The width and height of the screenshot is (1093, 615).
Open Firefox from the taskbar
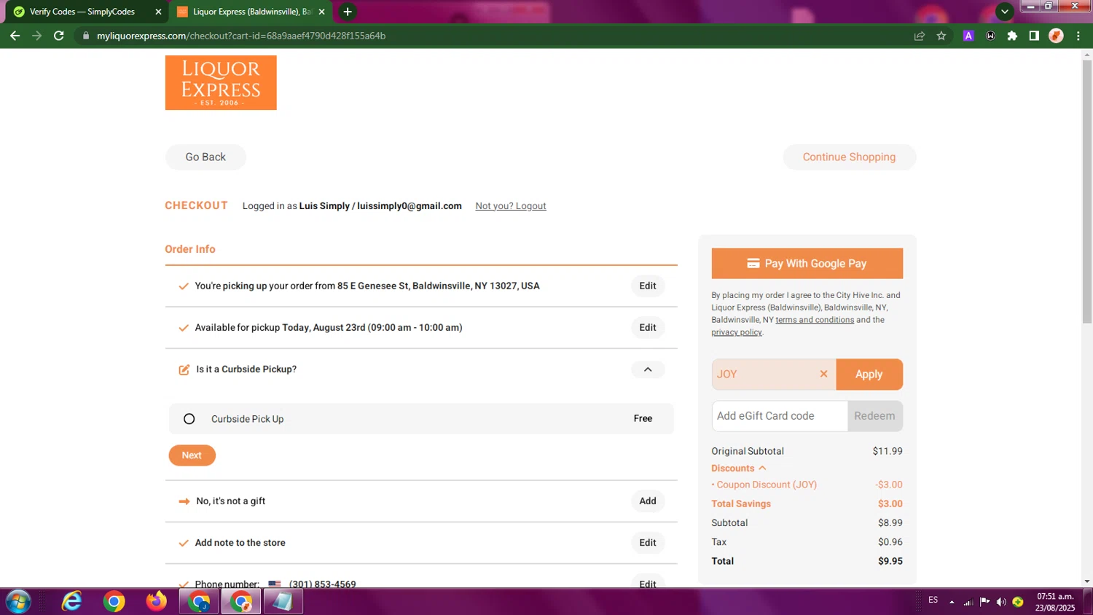pos(156,602)
